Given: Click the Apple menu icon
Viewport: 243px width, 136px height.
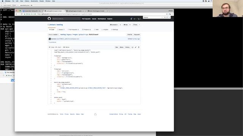Looking at the screenshot, I should point(3,1).
